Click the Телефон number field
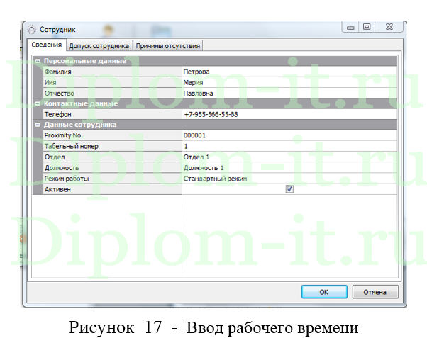This screenshot has height=338, width=427. click(x=289, y=114)
